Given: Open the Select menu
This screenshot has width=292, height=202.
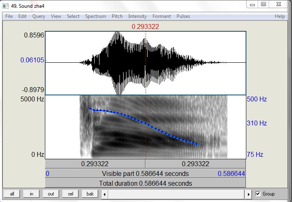Looking at the screenshot, I should click(73, 16).
